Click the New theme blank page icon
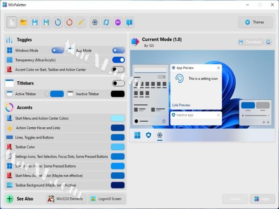This screenshot has height=209, width=279. (12, 22)
